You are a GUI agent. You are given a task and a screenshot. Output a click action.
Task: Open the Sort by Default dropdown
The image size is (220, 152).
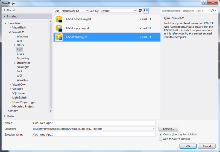pos(118,11)
